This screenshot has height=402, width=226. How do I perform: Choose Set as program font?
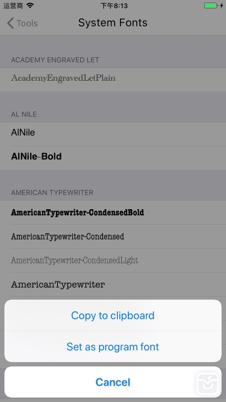[x=113, y=347]
